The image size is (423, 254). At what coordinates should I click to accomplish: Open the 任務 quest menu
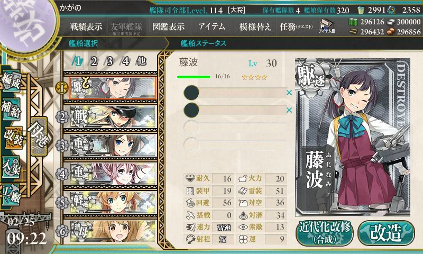coord(296,26)
